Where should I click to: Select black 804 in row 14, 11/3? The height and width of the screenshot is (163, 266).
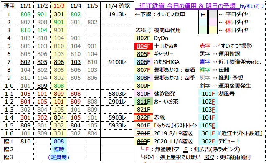[x=59, y=117]
